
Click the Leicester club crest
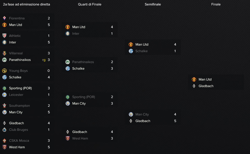point(4,95)
